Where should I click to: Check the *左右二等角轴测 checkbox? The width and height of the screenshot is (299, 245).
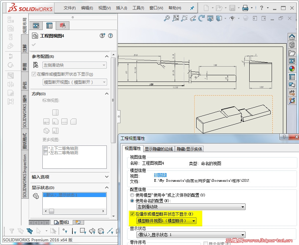[x=45, y=153]
